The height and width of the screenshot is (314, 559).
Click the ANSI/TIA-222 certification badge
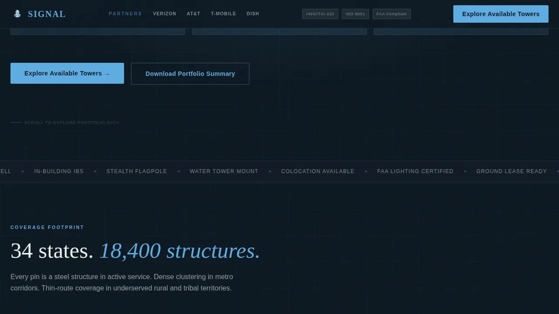[x=320, y=14]
